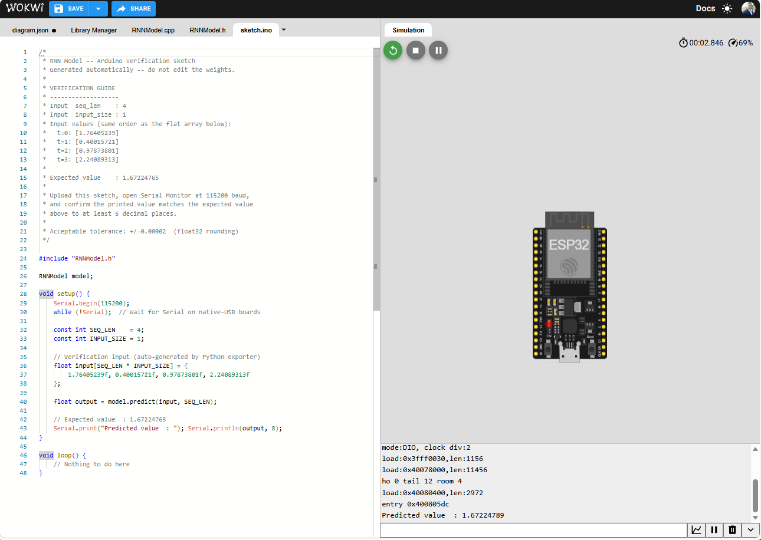Click the simulation speed gauge 69%
Screen dimensions: 761x540
[x=740, y=43]
